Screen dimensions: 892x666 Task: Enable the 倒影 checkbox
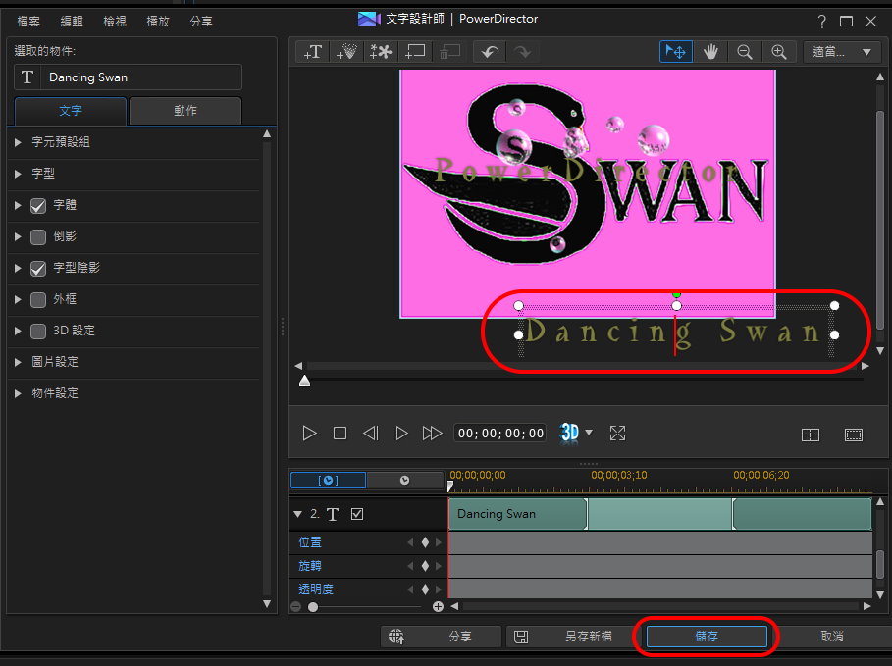click(x=38, y=236)
